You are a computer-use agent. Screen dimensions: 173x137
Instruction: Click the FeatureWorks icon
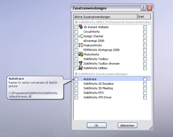coord(81,45)
